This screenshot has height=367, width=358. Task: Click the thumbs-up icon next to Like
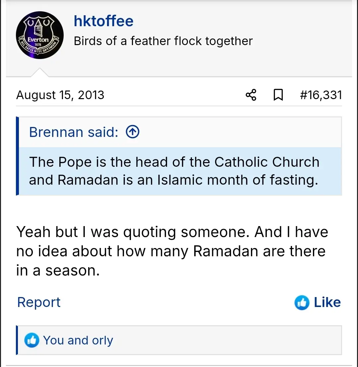[302, 302]
